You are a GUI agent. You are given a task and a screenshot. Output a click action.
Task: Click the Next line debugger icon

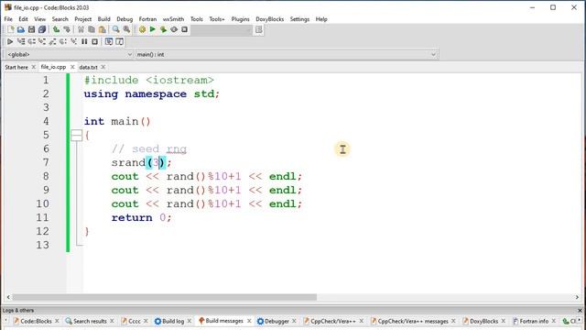pos(31,41)
